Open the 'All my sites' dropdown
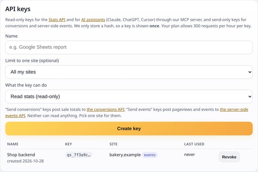 (129, 72)
